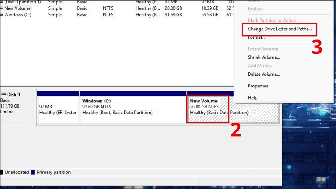Click the Unallocated legend label
This screenshot has width=336, height=189.
coord(17,172)
